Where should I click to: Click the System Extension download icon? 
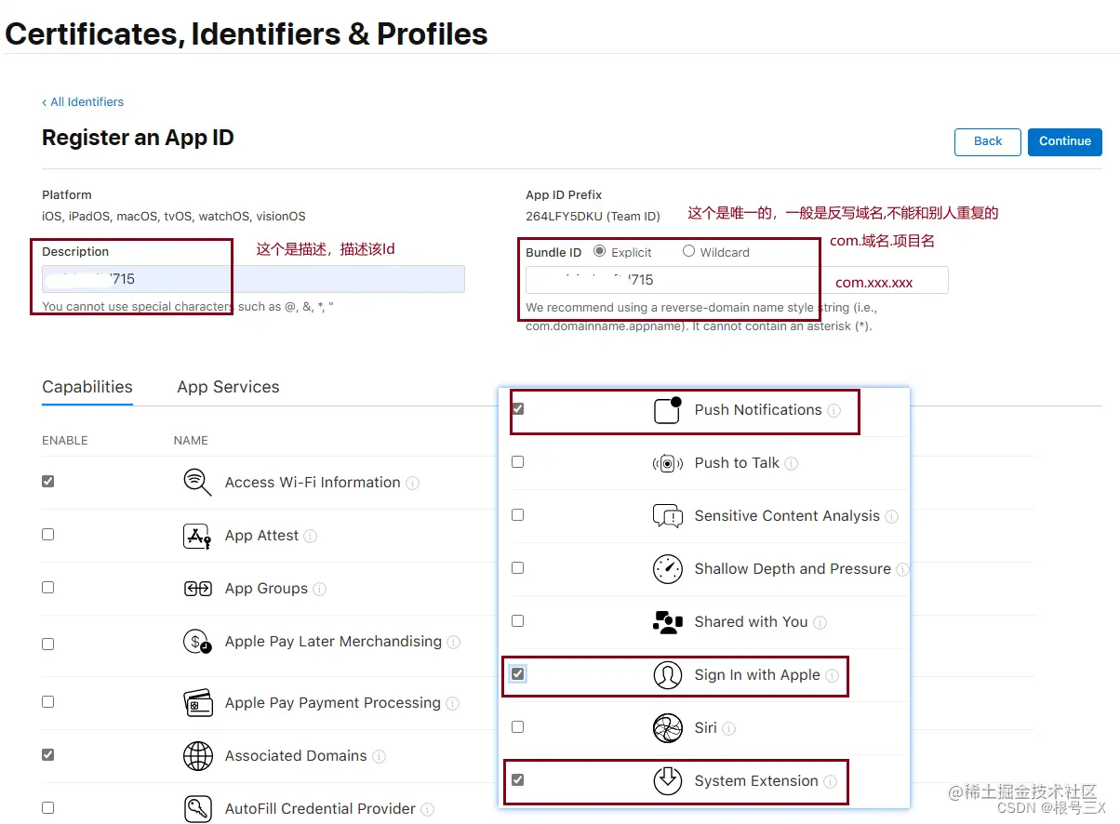667,780
